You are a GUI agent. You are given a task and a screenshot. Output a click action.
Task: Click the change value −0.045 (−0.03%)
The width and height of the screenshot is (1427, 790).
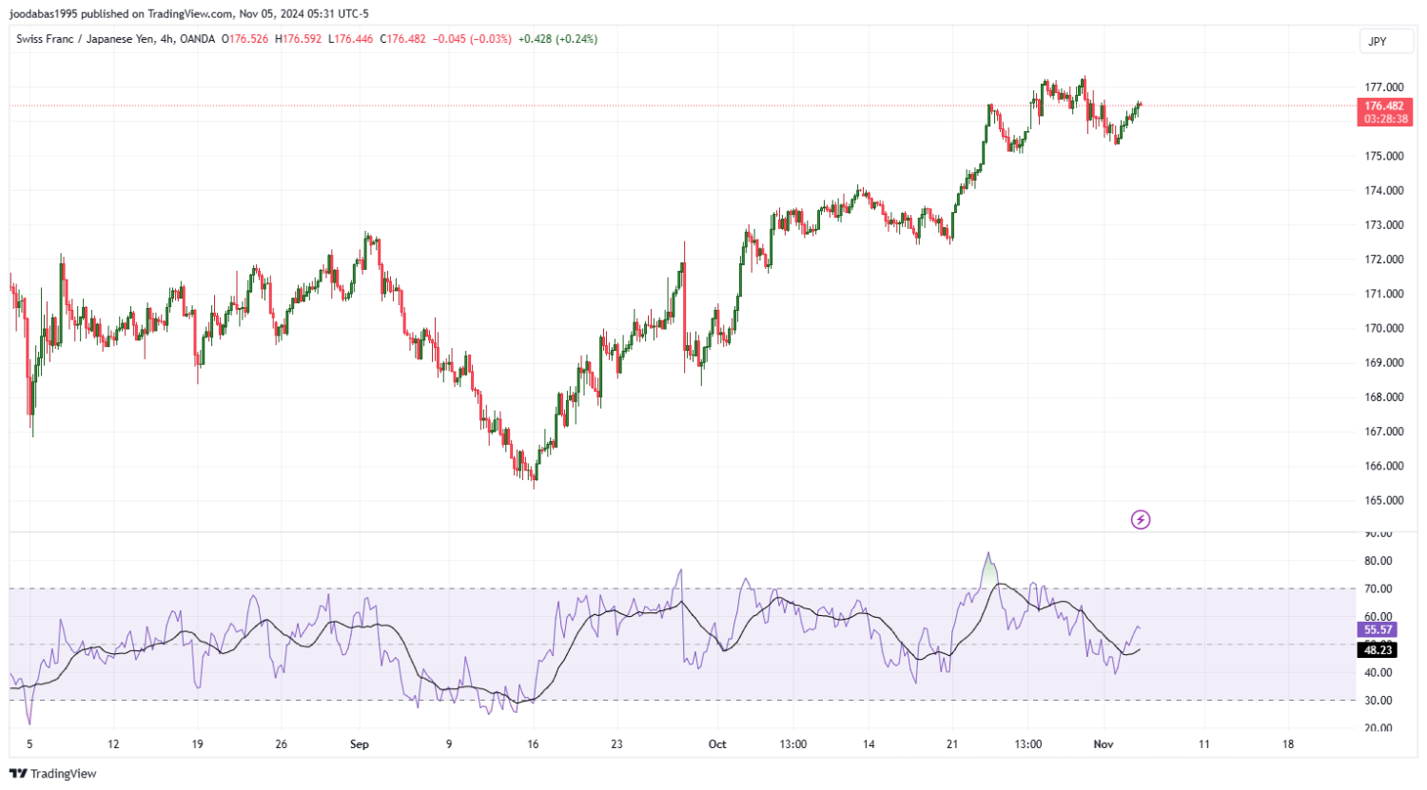(x=472, y=39)
